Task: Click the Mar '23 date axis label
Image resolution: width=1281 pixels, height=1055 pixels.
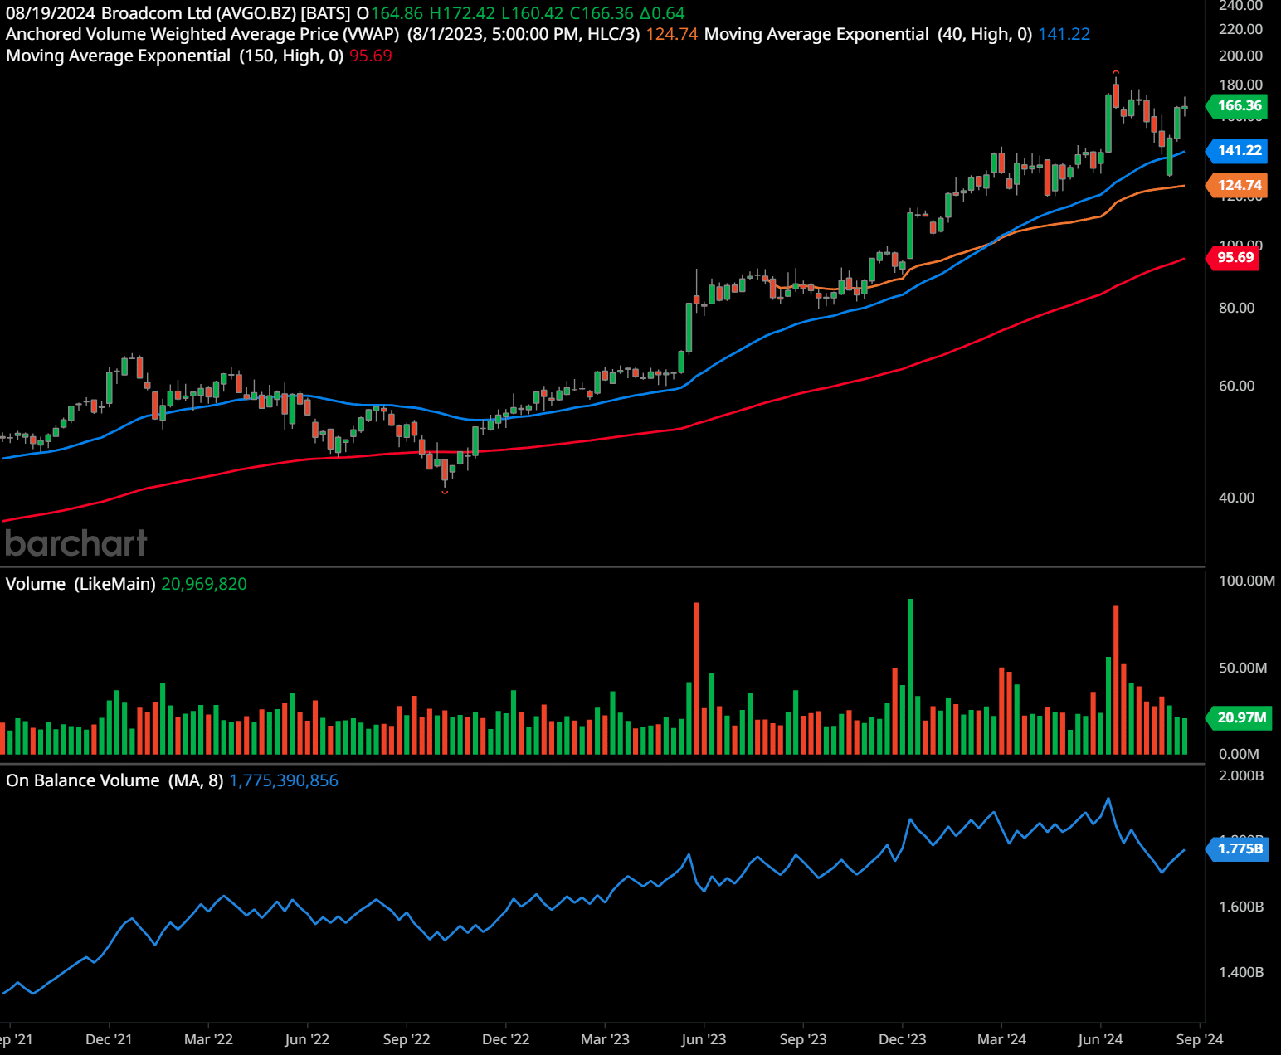Action: (605, 1039)
